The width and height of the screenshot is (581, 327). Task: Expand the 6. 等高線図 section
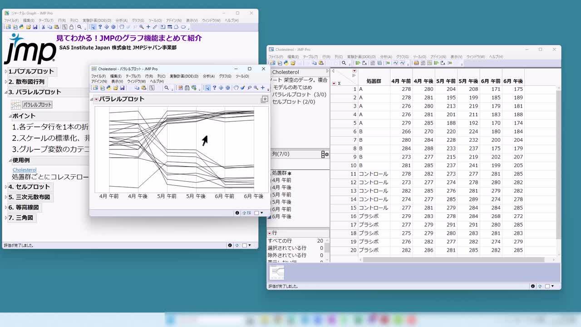[x=6, y=208]
